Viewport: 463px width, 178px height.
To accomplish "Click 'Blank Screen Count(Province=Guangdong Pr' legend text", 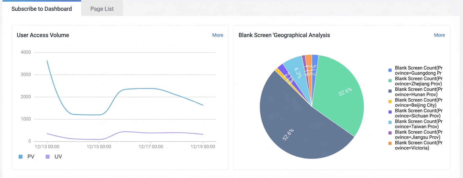I will pyautogui.click(x=419, y=70).
